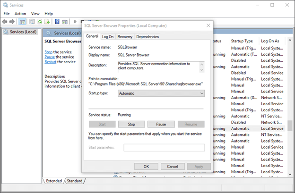The width and height of the screenshot is (295, 193).
Task: Click the Export List toolbar icon
Action: click(x=47, y=22)
